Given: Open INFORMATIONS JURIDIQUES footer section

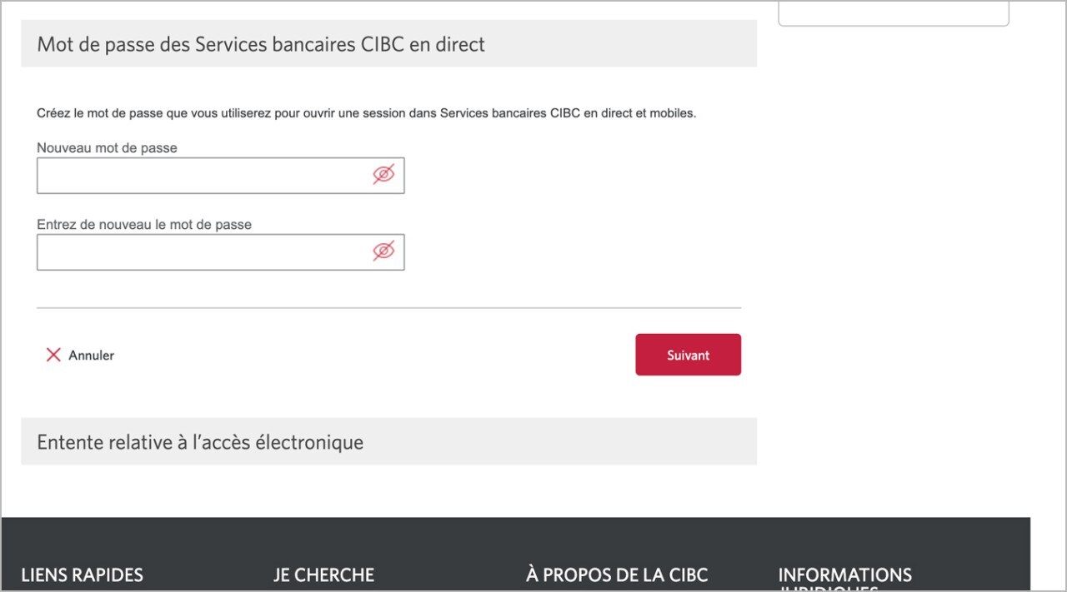Looking at the screenshot, I should 844,580.
